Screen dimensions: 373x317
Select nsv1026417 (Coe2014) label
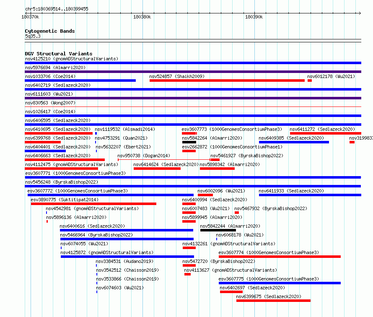[50, 112]
